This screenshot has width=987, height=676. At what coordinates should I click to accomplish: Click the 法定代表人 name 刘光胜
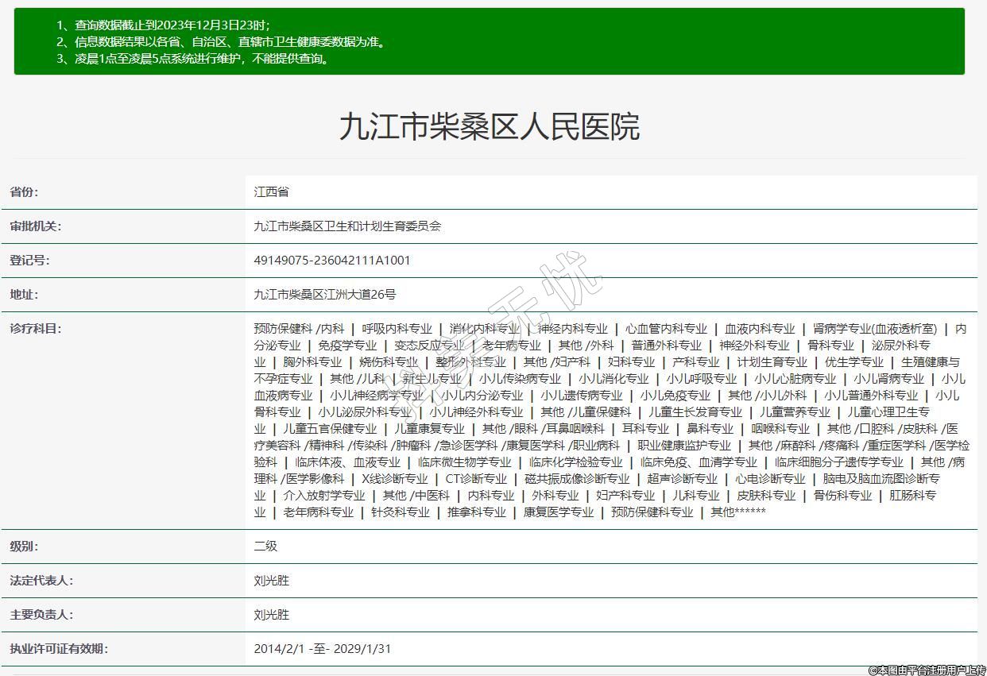tap(272, 581)
